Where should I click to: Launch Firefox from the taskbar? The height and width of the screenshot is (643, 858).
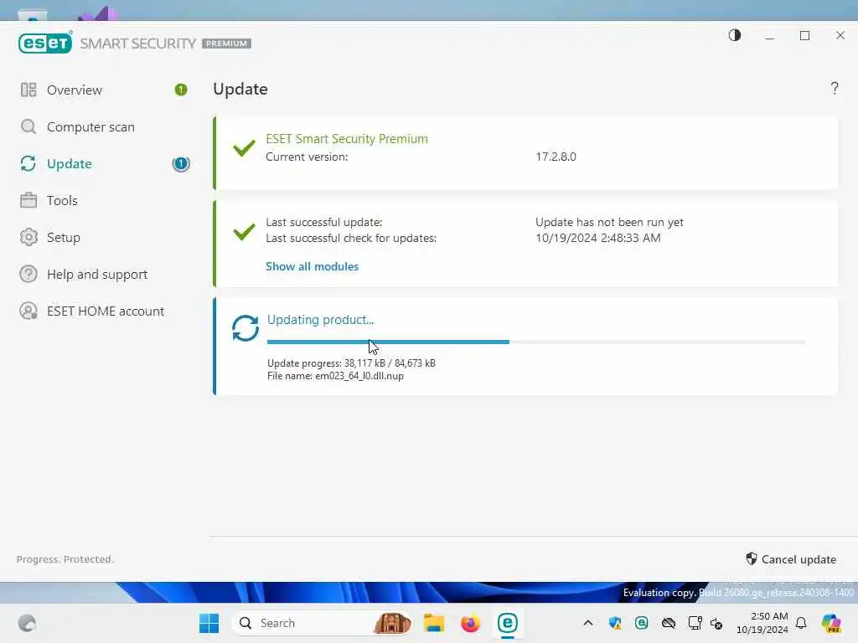[470, 623]
